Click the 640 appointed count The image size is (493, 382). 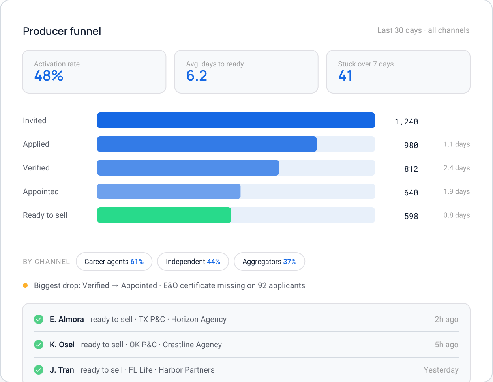411,193
